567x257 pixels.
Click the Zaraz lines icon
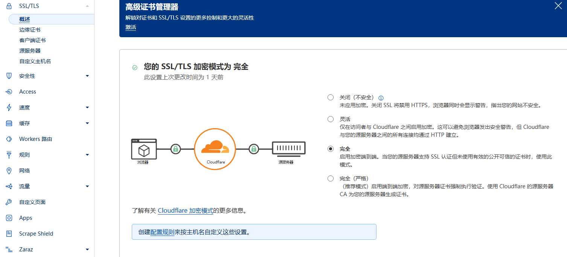pos(9,249)
